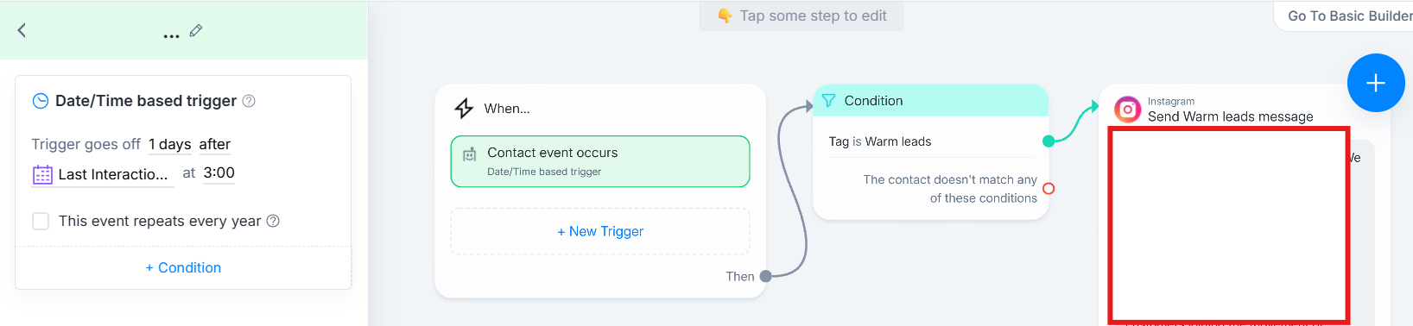Click Go To Basic Builder button

[x=1349, y=16]
